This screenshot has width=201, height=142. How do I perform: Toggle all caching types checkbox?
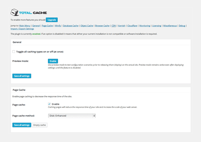pos(14,51)
